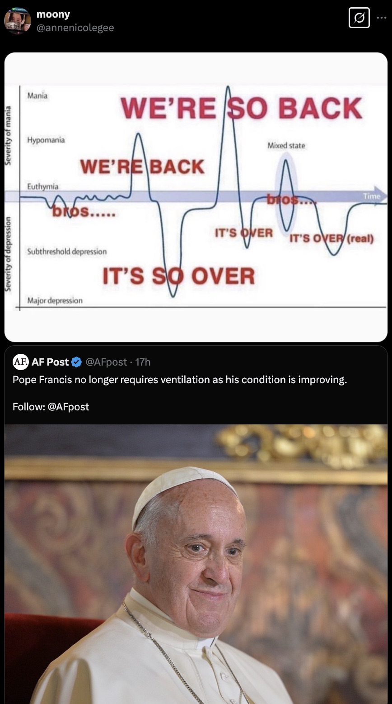Click the moony display name
The width and height of the screenshot is (392, 704).
[53, 14]
